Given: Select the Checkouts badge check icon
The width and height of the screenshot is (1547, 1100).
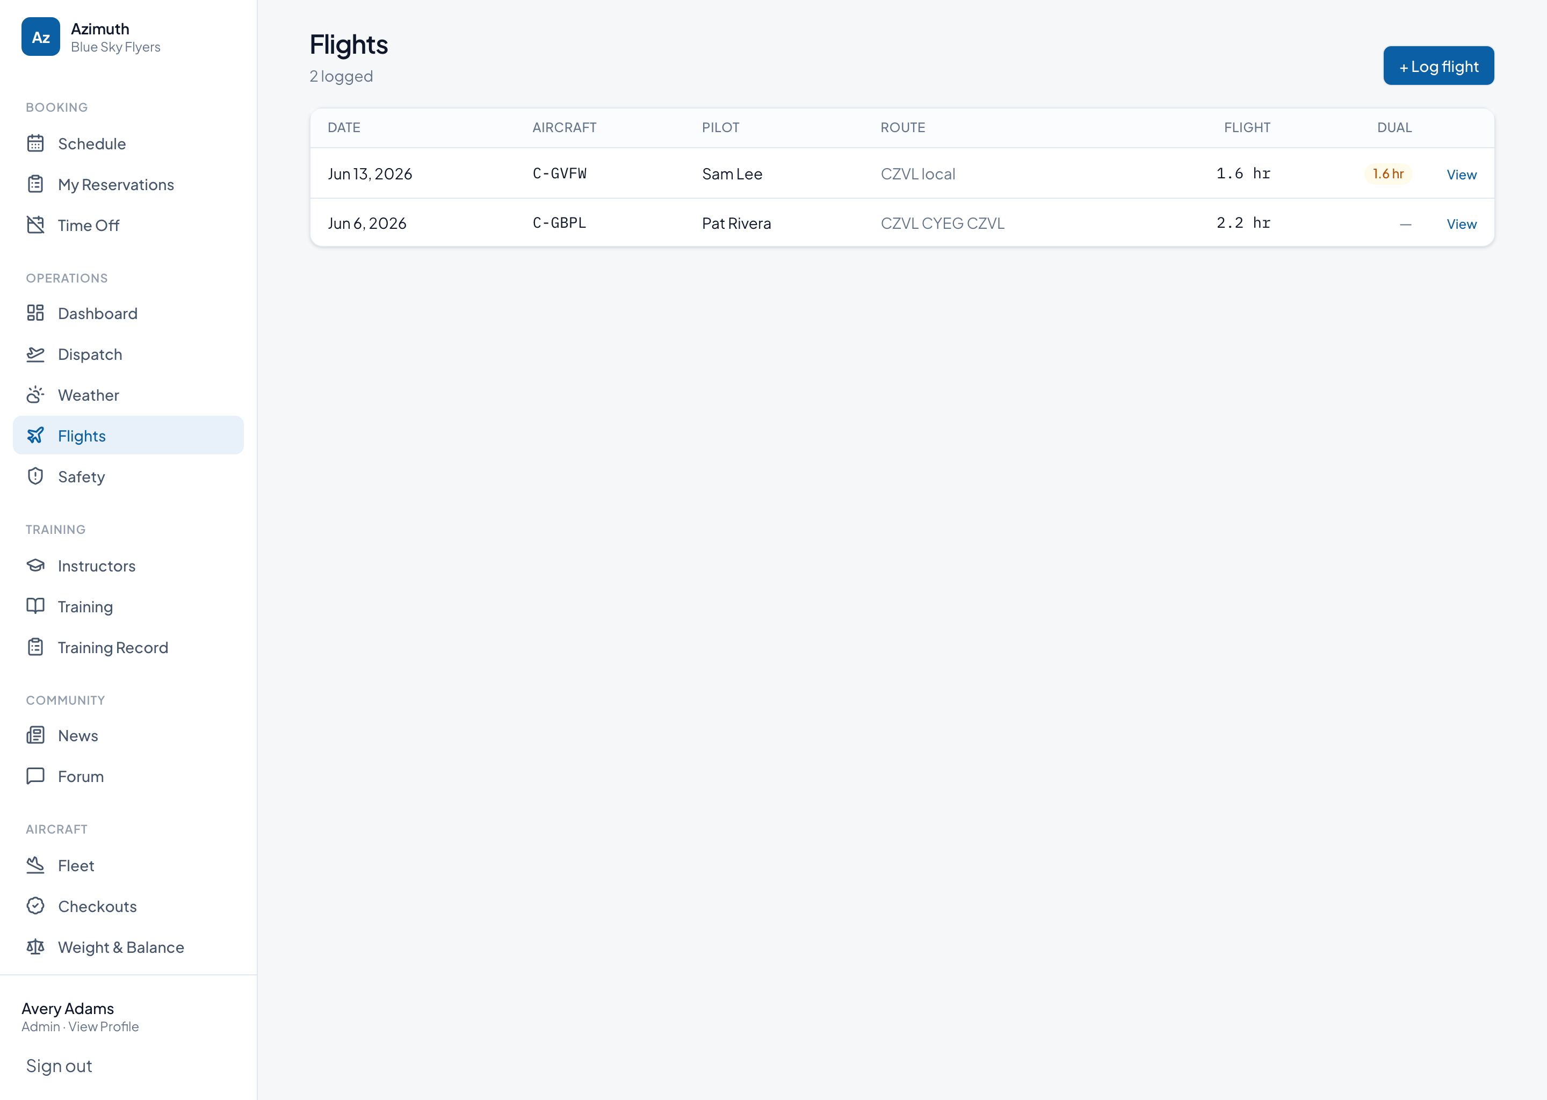Looking at the screenshot, I should (35, 906).
